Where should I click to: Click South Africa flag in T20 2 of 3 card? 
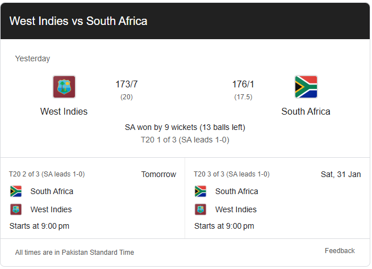click(16, 191)
